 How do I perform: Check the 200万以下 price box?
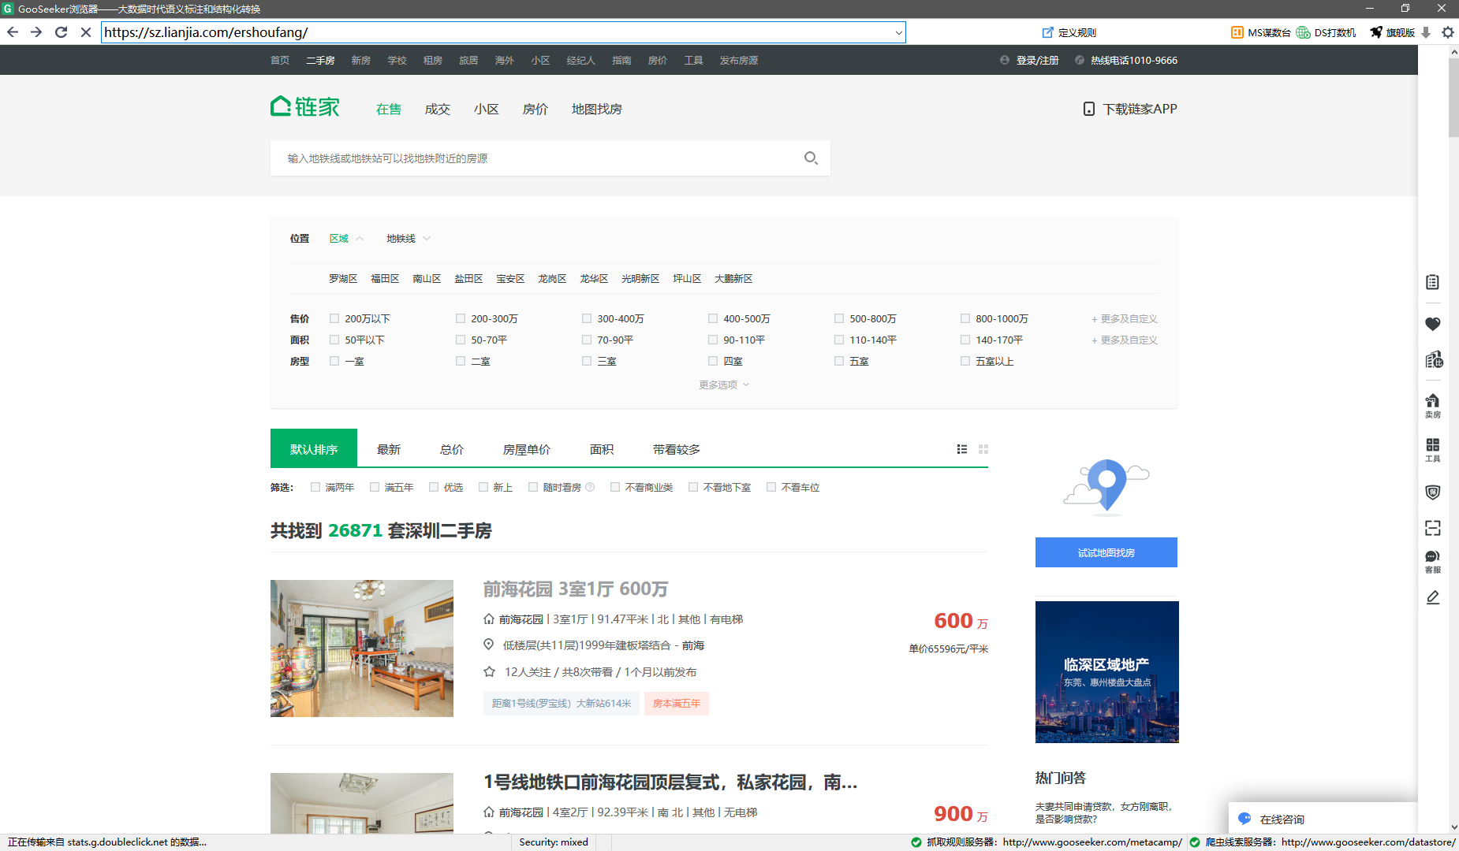[334, 318]
